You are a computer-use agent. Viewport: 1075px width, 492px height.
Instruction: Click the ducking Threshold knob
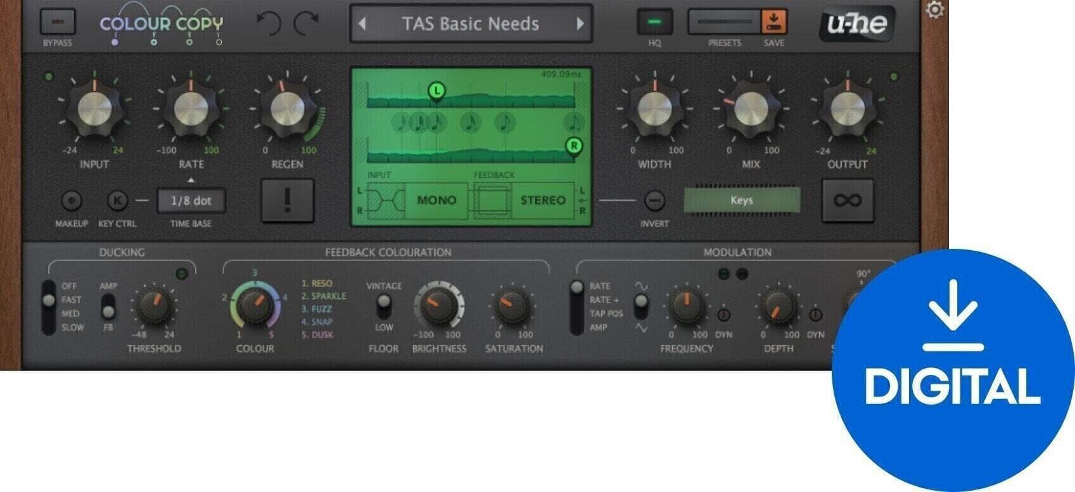(154, 306)
